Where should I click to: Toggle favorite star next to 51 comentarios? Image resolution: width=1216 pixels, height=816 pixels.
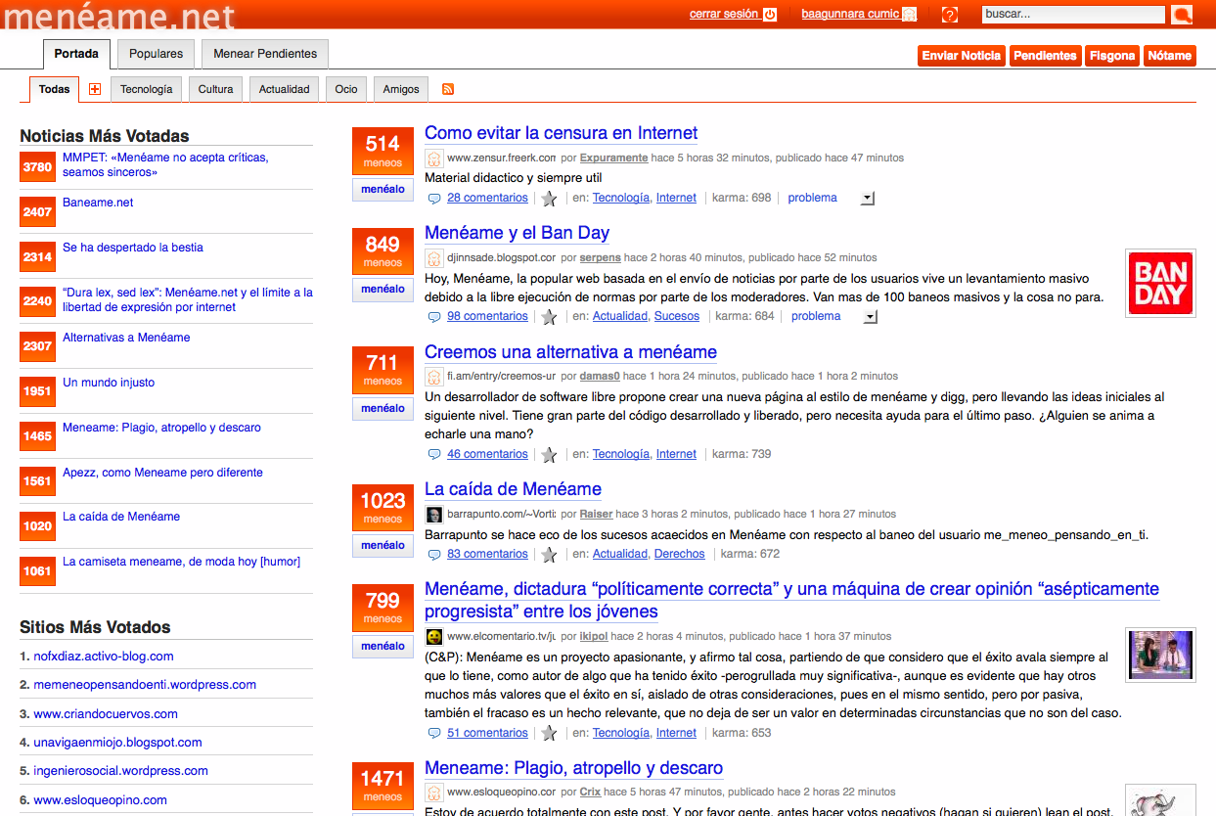[x=549, y=734]
